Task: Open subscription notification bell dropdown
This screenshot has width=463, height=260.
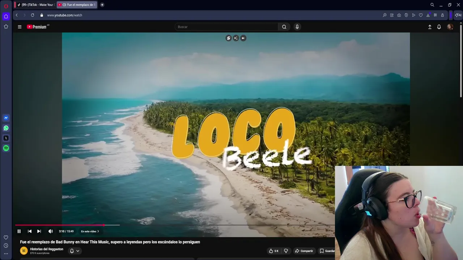Action: point(75,251)
